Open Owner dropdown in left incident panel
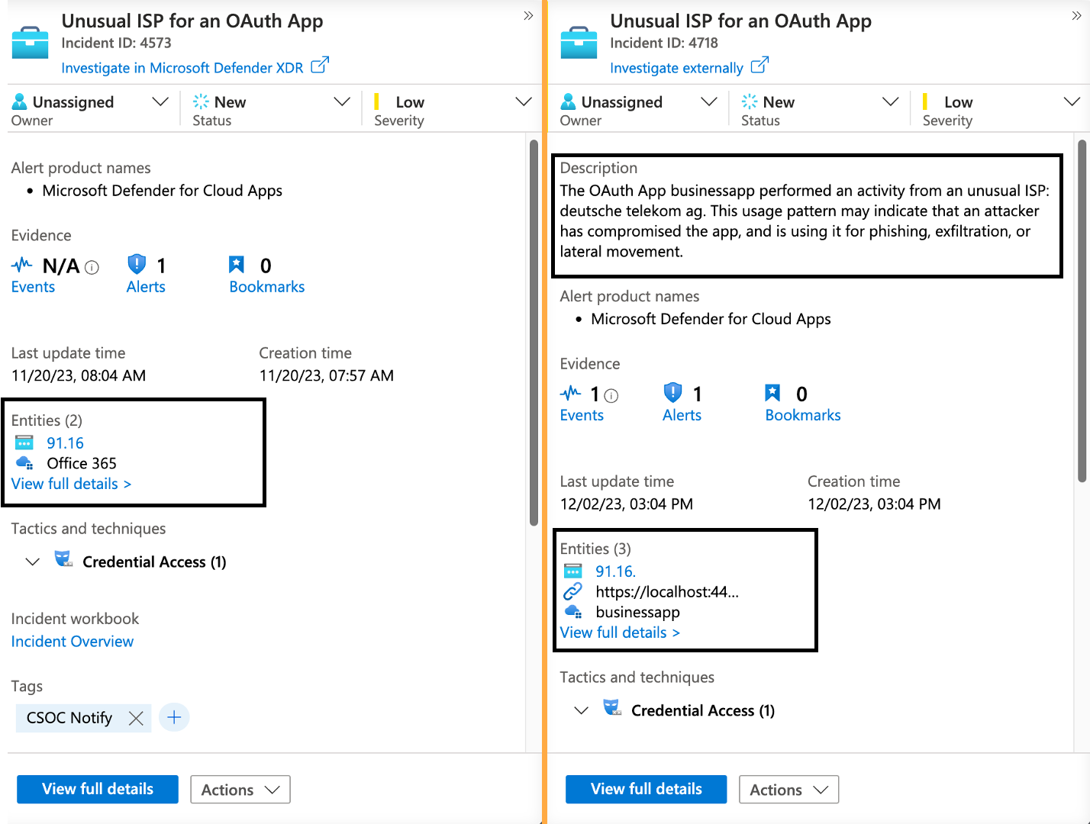Viewport: 1090px width, 824px height. (x=160, y=102)
